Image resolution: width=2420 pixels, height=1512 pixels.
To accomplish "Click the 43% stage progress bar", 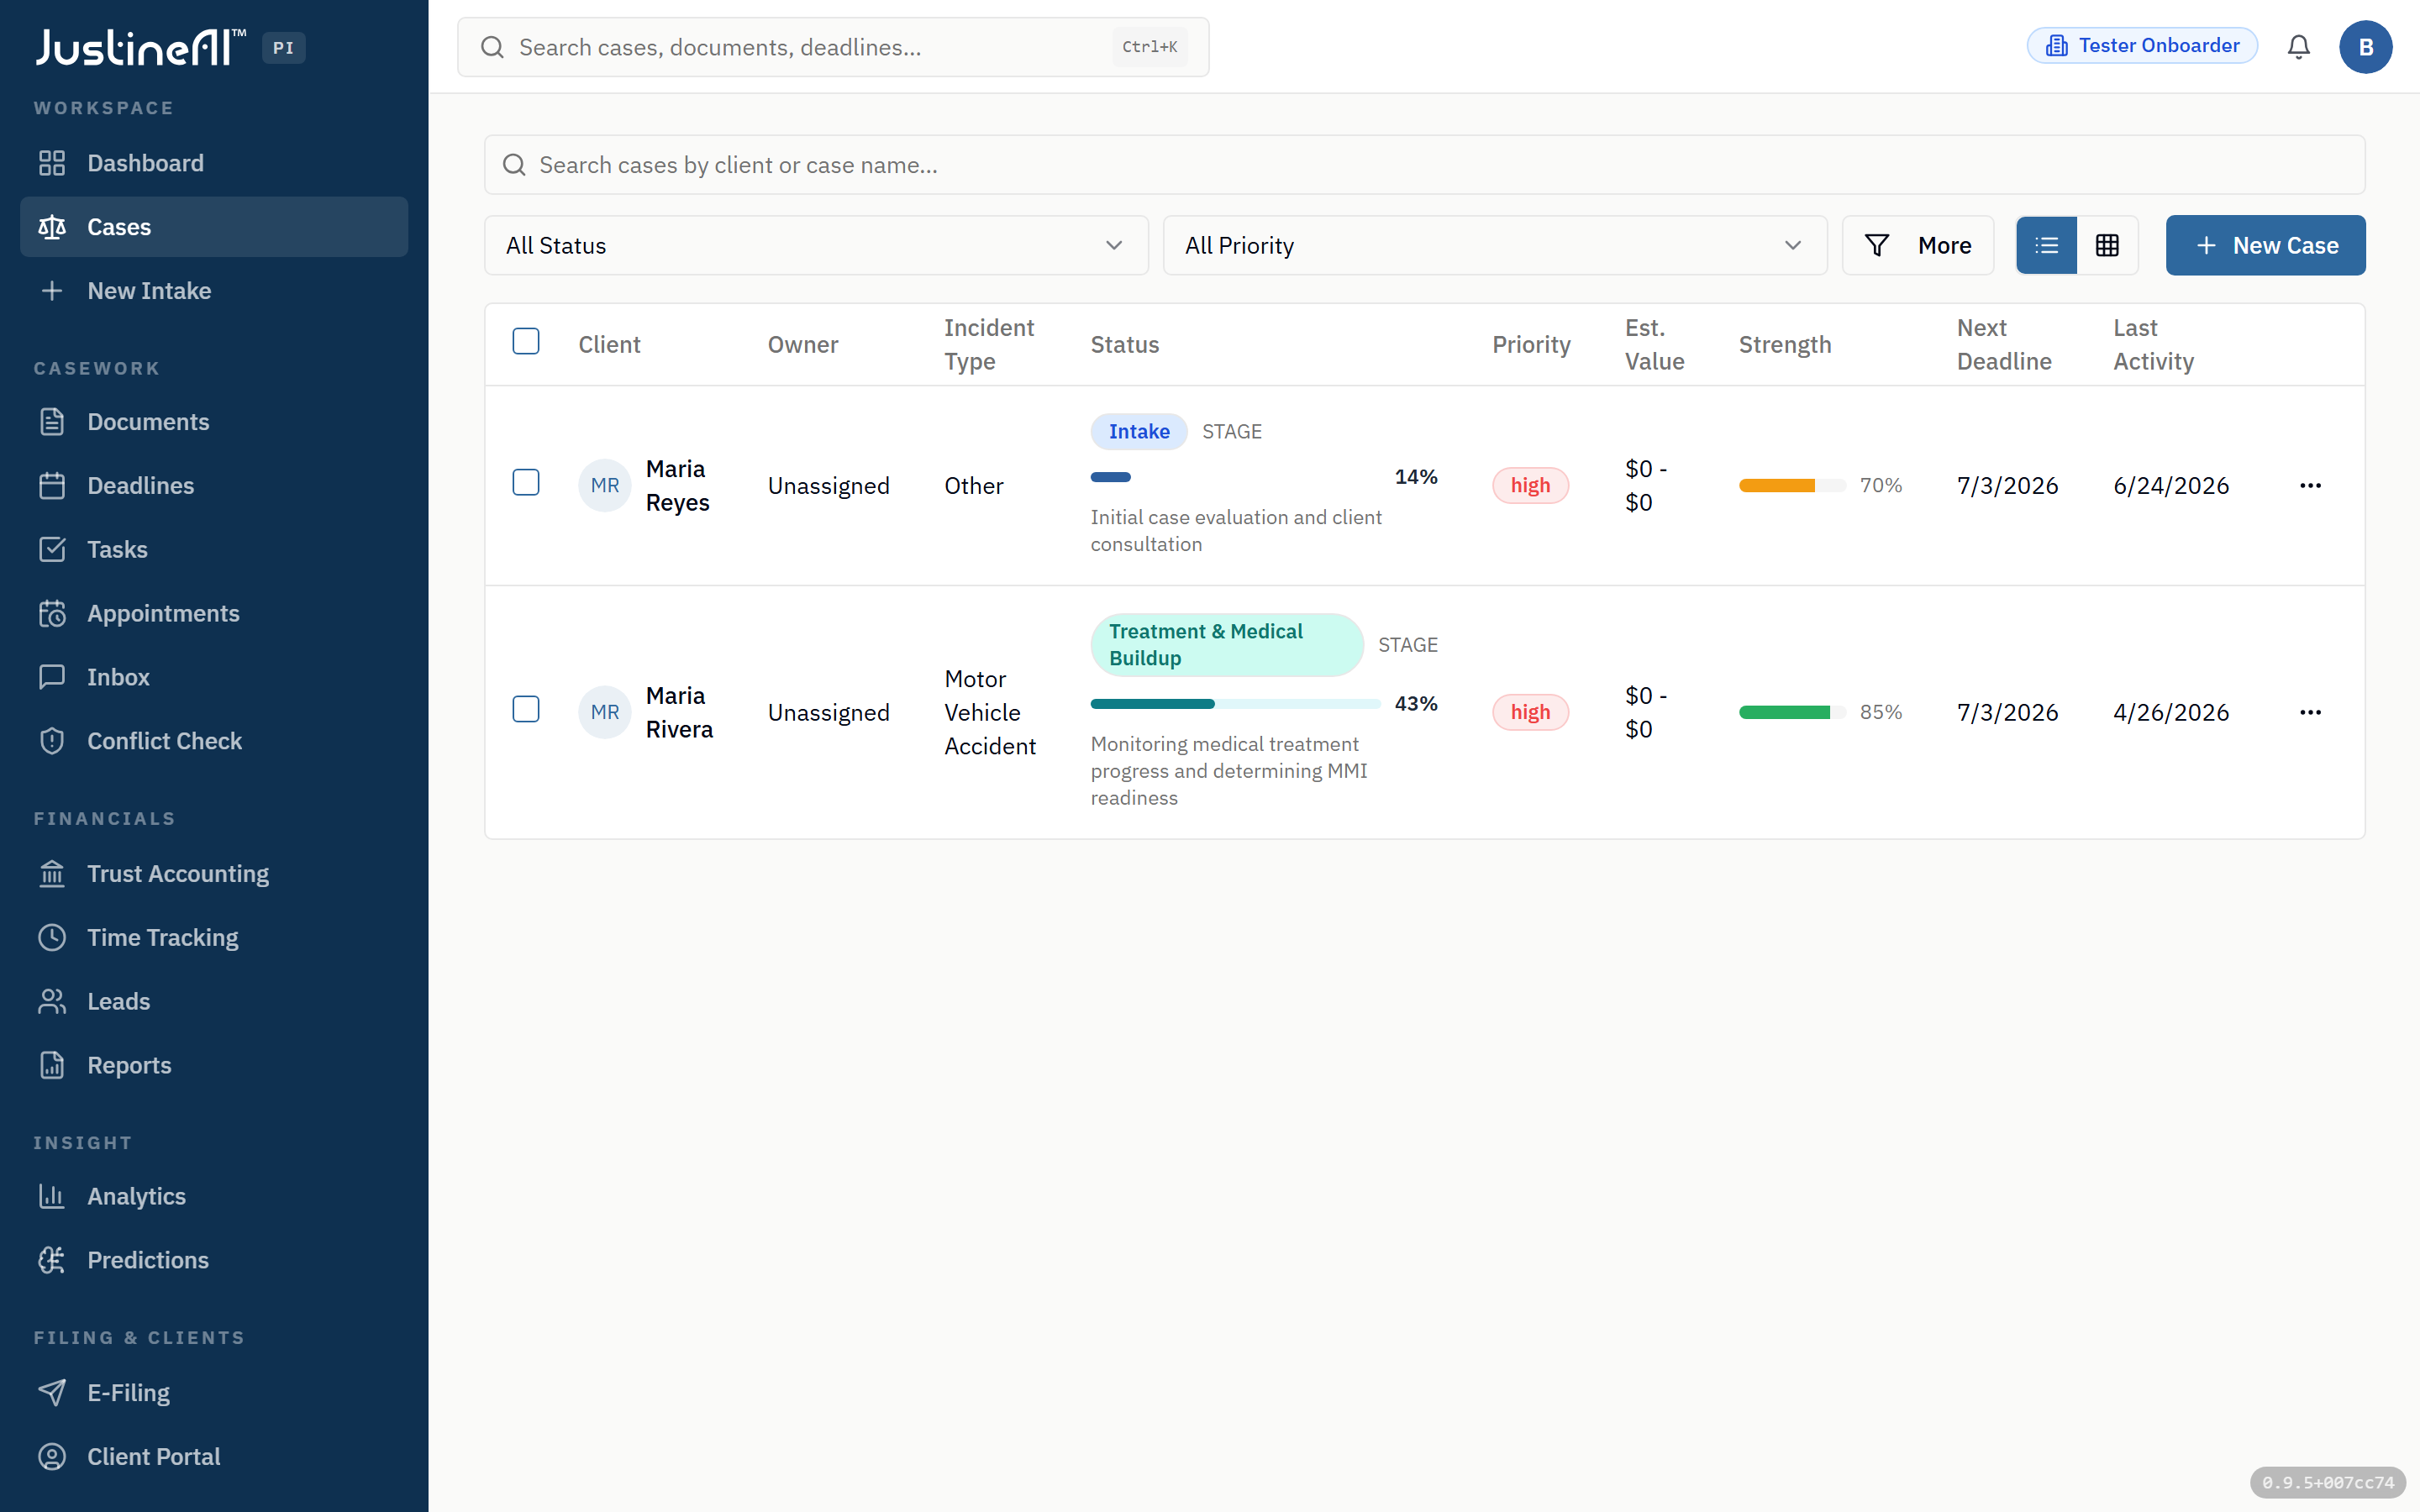I will pos(1235,704).
